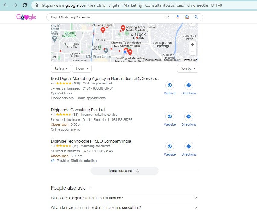This screenshot has height=211, width=257.
Task: Click the padlock site info icon
Action: [37, 5]
